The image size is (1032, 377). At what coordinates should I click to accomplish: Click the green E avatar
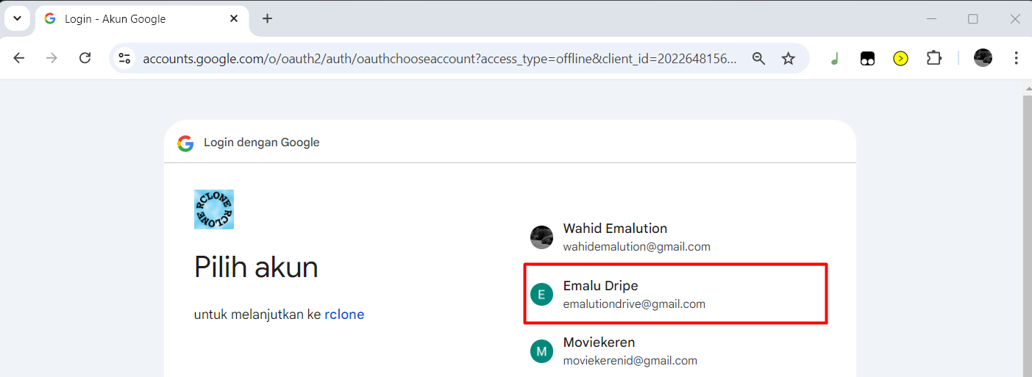pyautogui.click(x=541, y=295)
